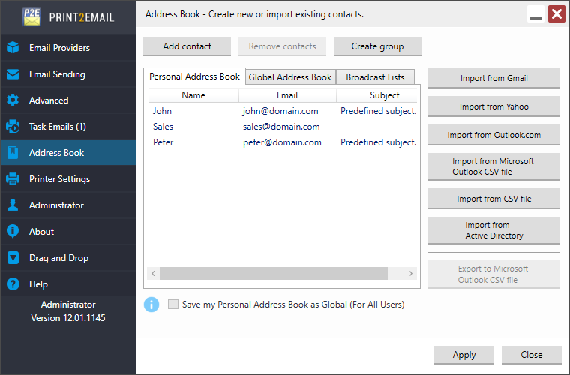Select the john@domain.com contact row

pos(283,111)
